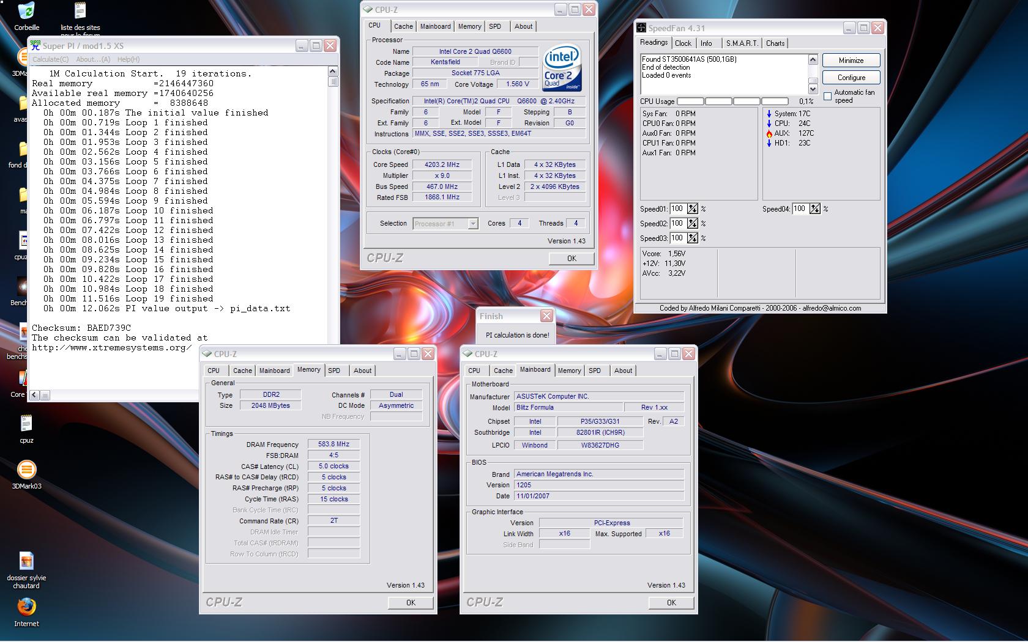Viewport: 1028px width, 642px height.
Task: Click 'Loop 19 finished' line
Action: point(128,299)
